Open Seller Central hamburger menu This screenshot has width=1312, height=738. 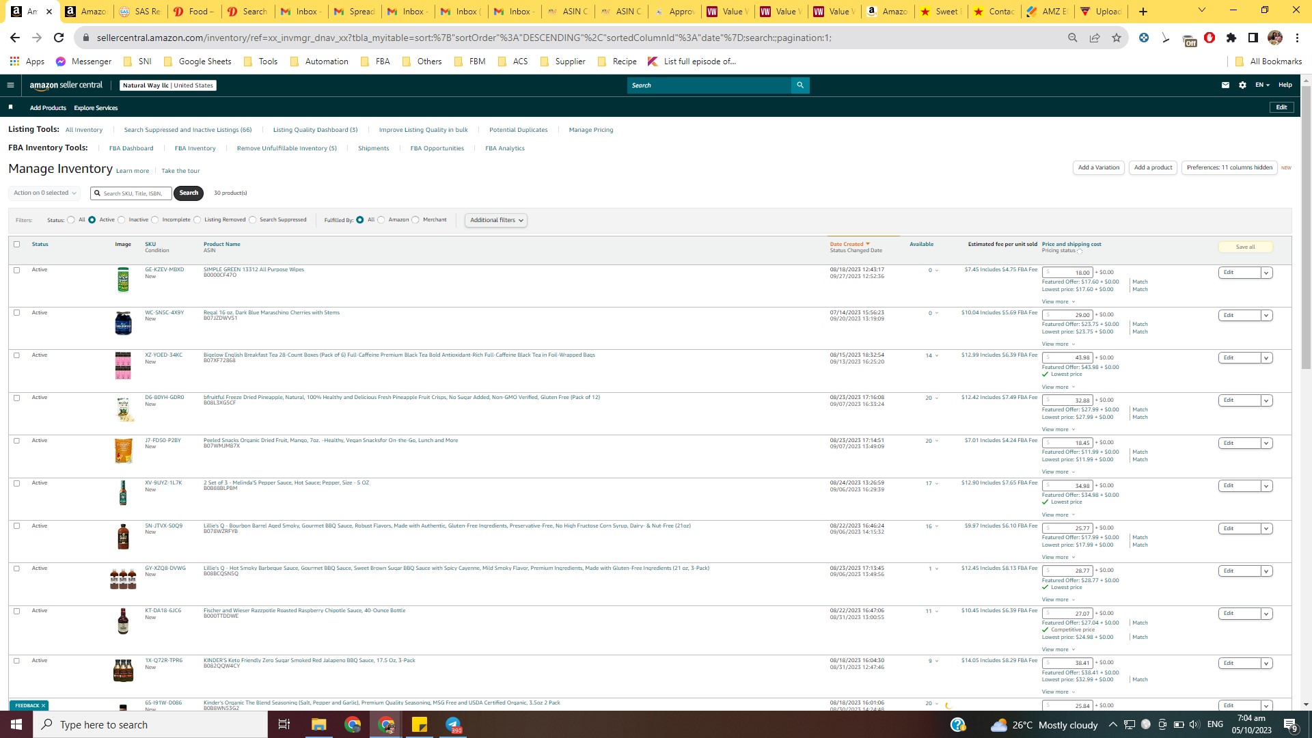point(10,85)
